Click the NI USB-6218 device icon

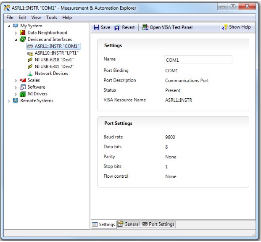30,60
